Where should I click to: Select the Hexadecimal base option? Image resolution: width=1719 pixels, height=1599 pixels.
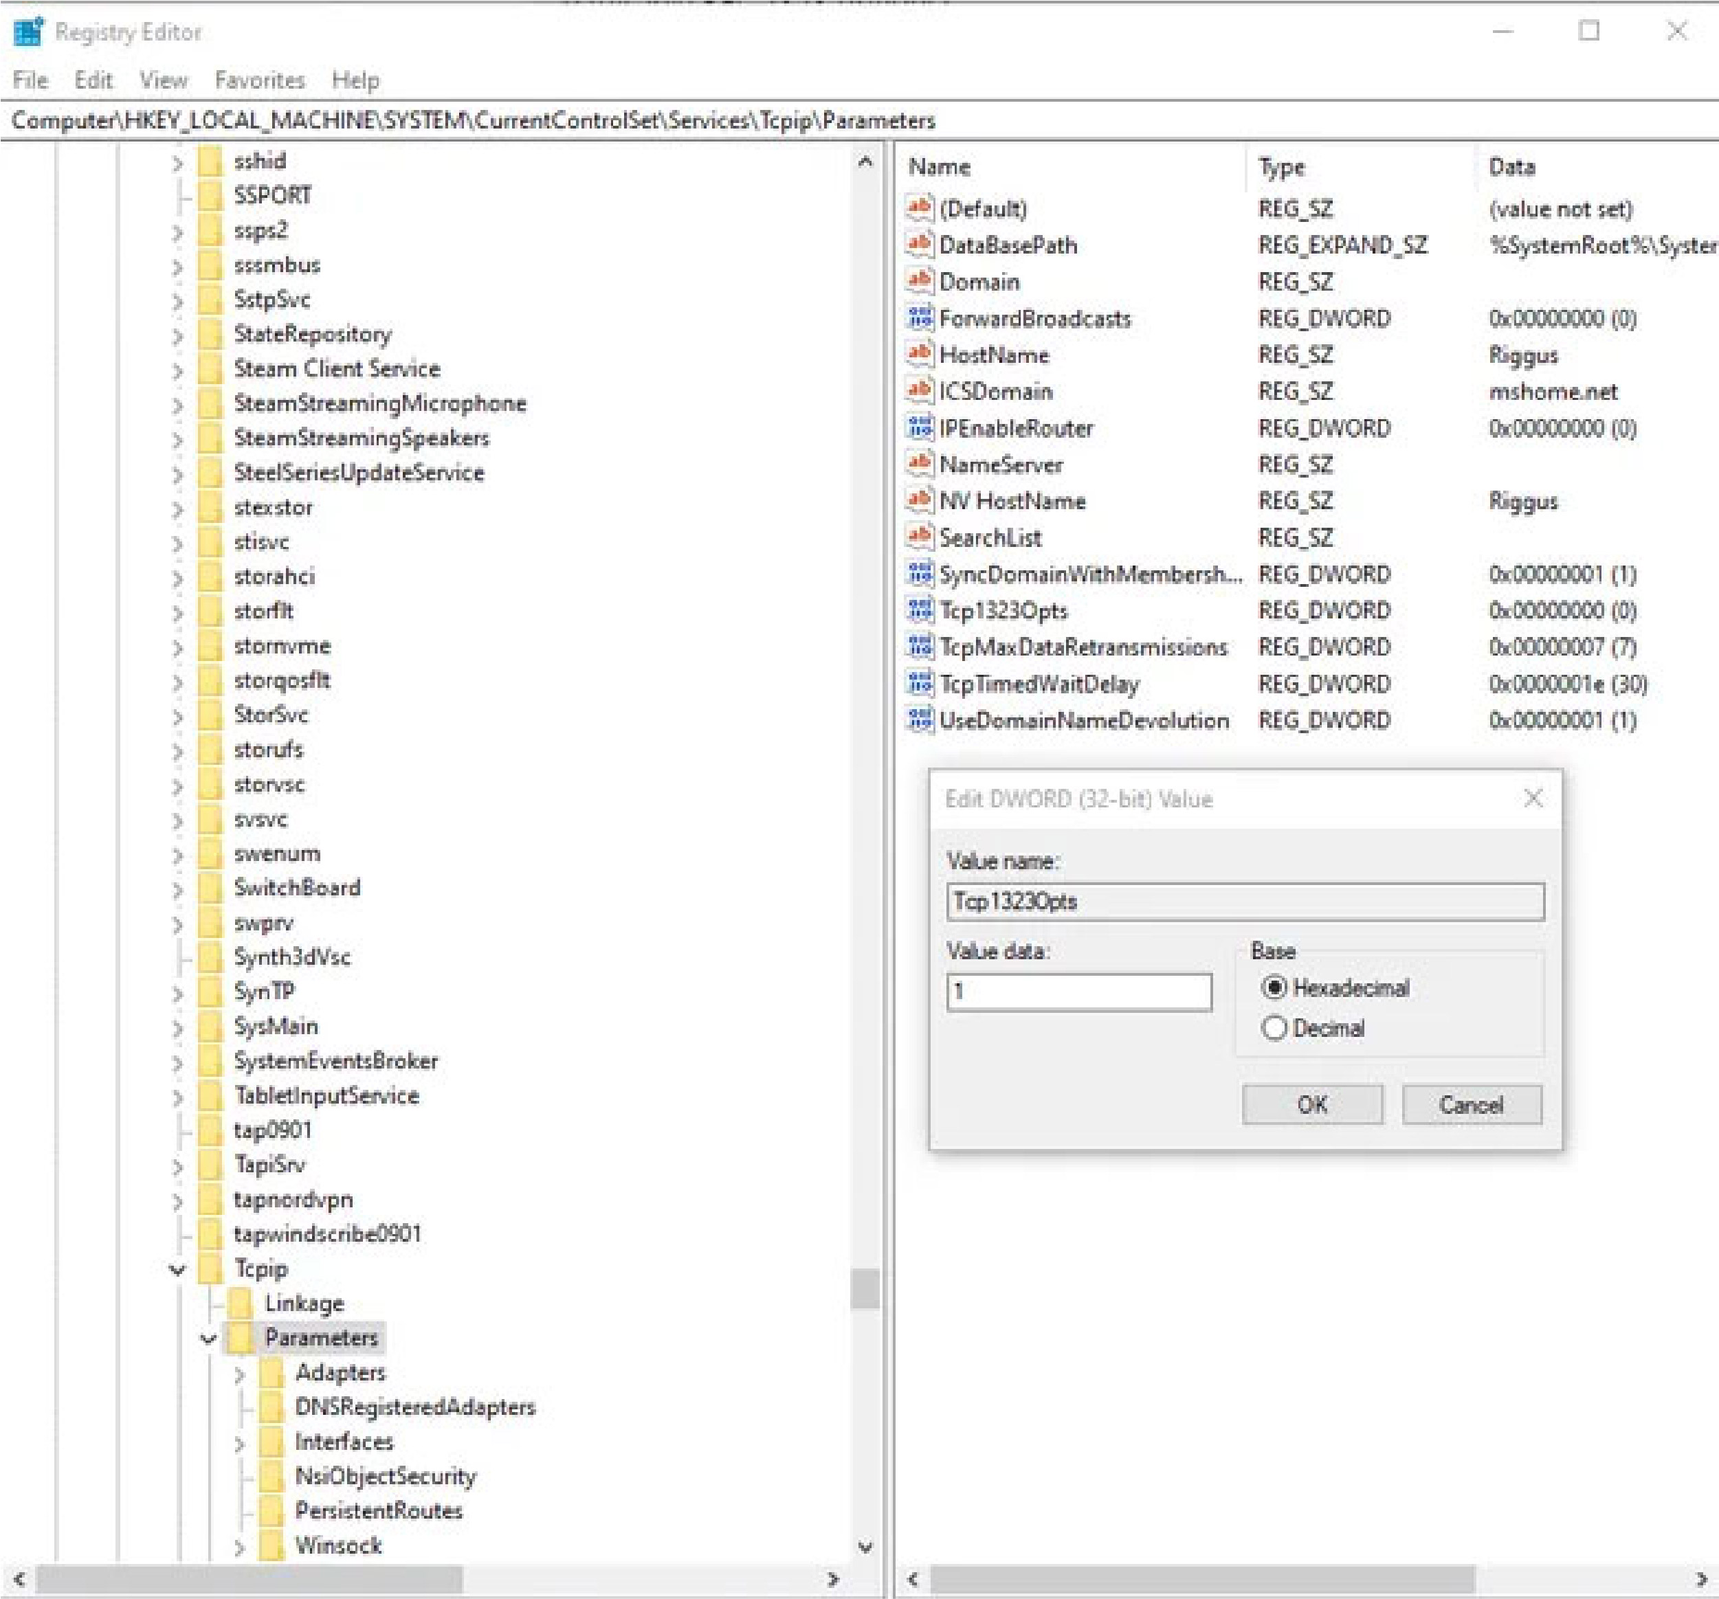point(1274,988)
